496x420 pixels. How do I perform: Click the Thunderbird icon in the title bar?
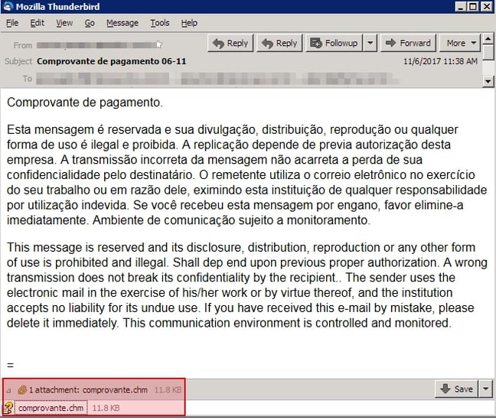coord(8,7)
